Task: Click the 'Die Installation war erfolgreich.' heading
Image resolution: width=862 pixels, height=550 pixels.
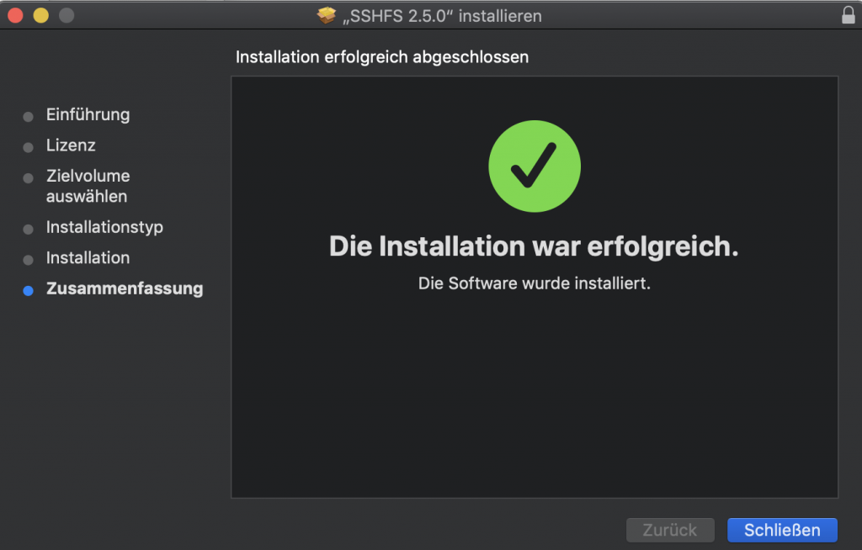Action: 534,246
